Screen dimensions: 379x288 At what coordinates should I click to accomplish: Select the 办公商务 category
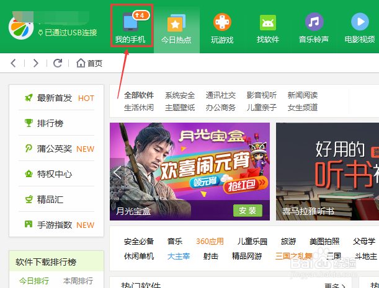click(x=221, y=107)
